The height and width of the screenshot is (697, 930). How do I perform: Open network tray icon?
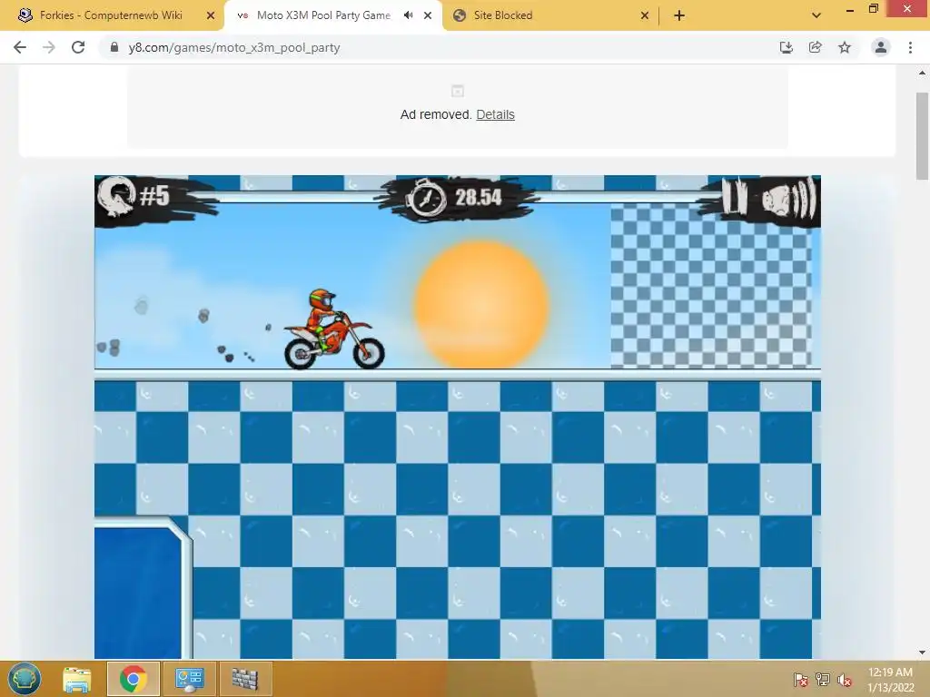(x=823, y=679)
